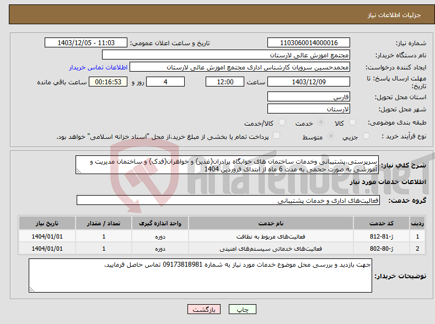Click the remaining days field showing 4
Viewport: 435px width, 324px height.
pos(165,82)
